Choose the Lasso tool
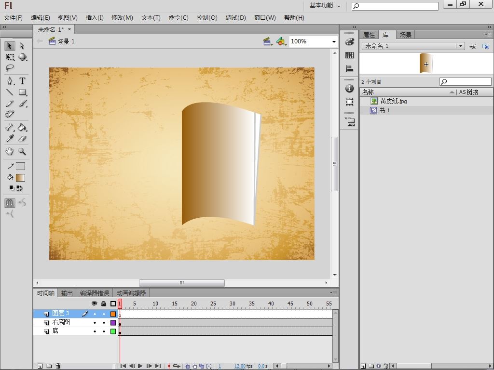This screenshot has height=370, width=494. click(x=10, y=68)
